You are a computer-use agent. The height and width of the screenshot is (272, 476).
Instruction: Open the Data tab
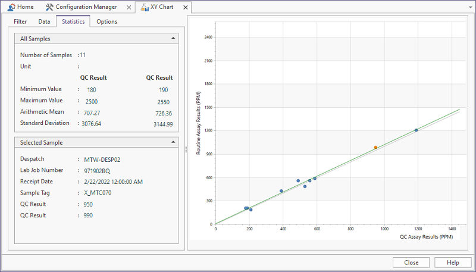click(x=44, y=21)
